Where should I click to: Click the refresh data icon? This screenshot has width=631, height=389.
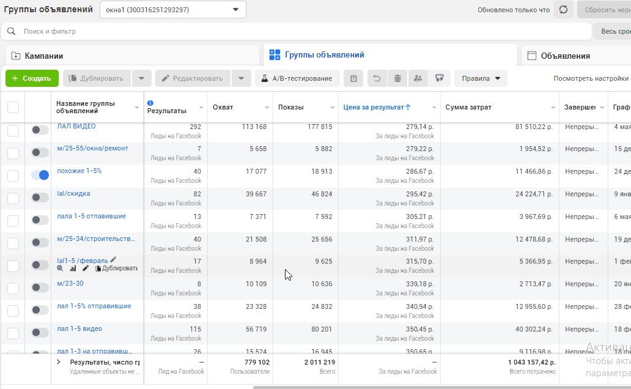pos(564,10)
